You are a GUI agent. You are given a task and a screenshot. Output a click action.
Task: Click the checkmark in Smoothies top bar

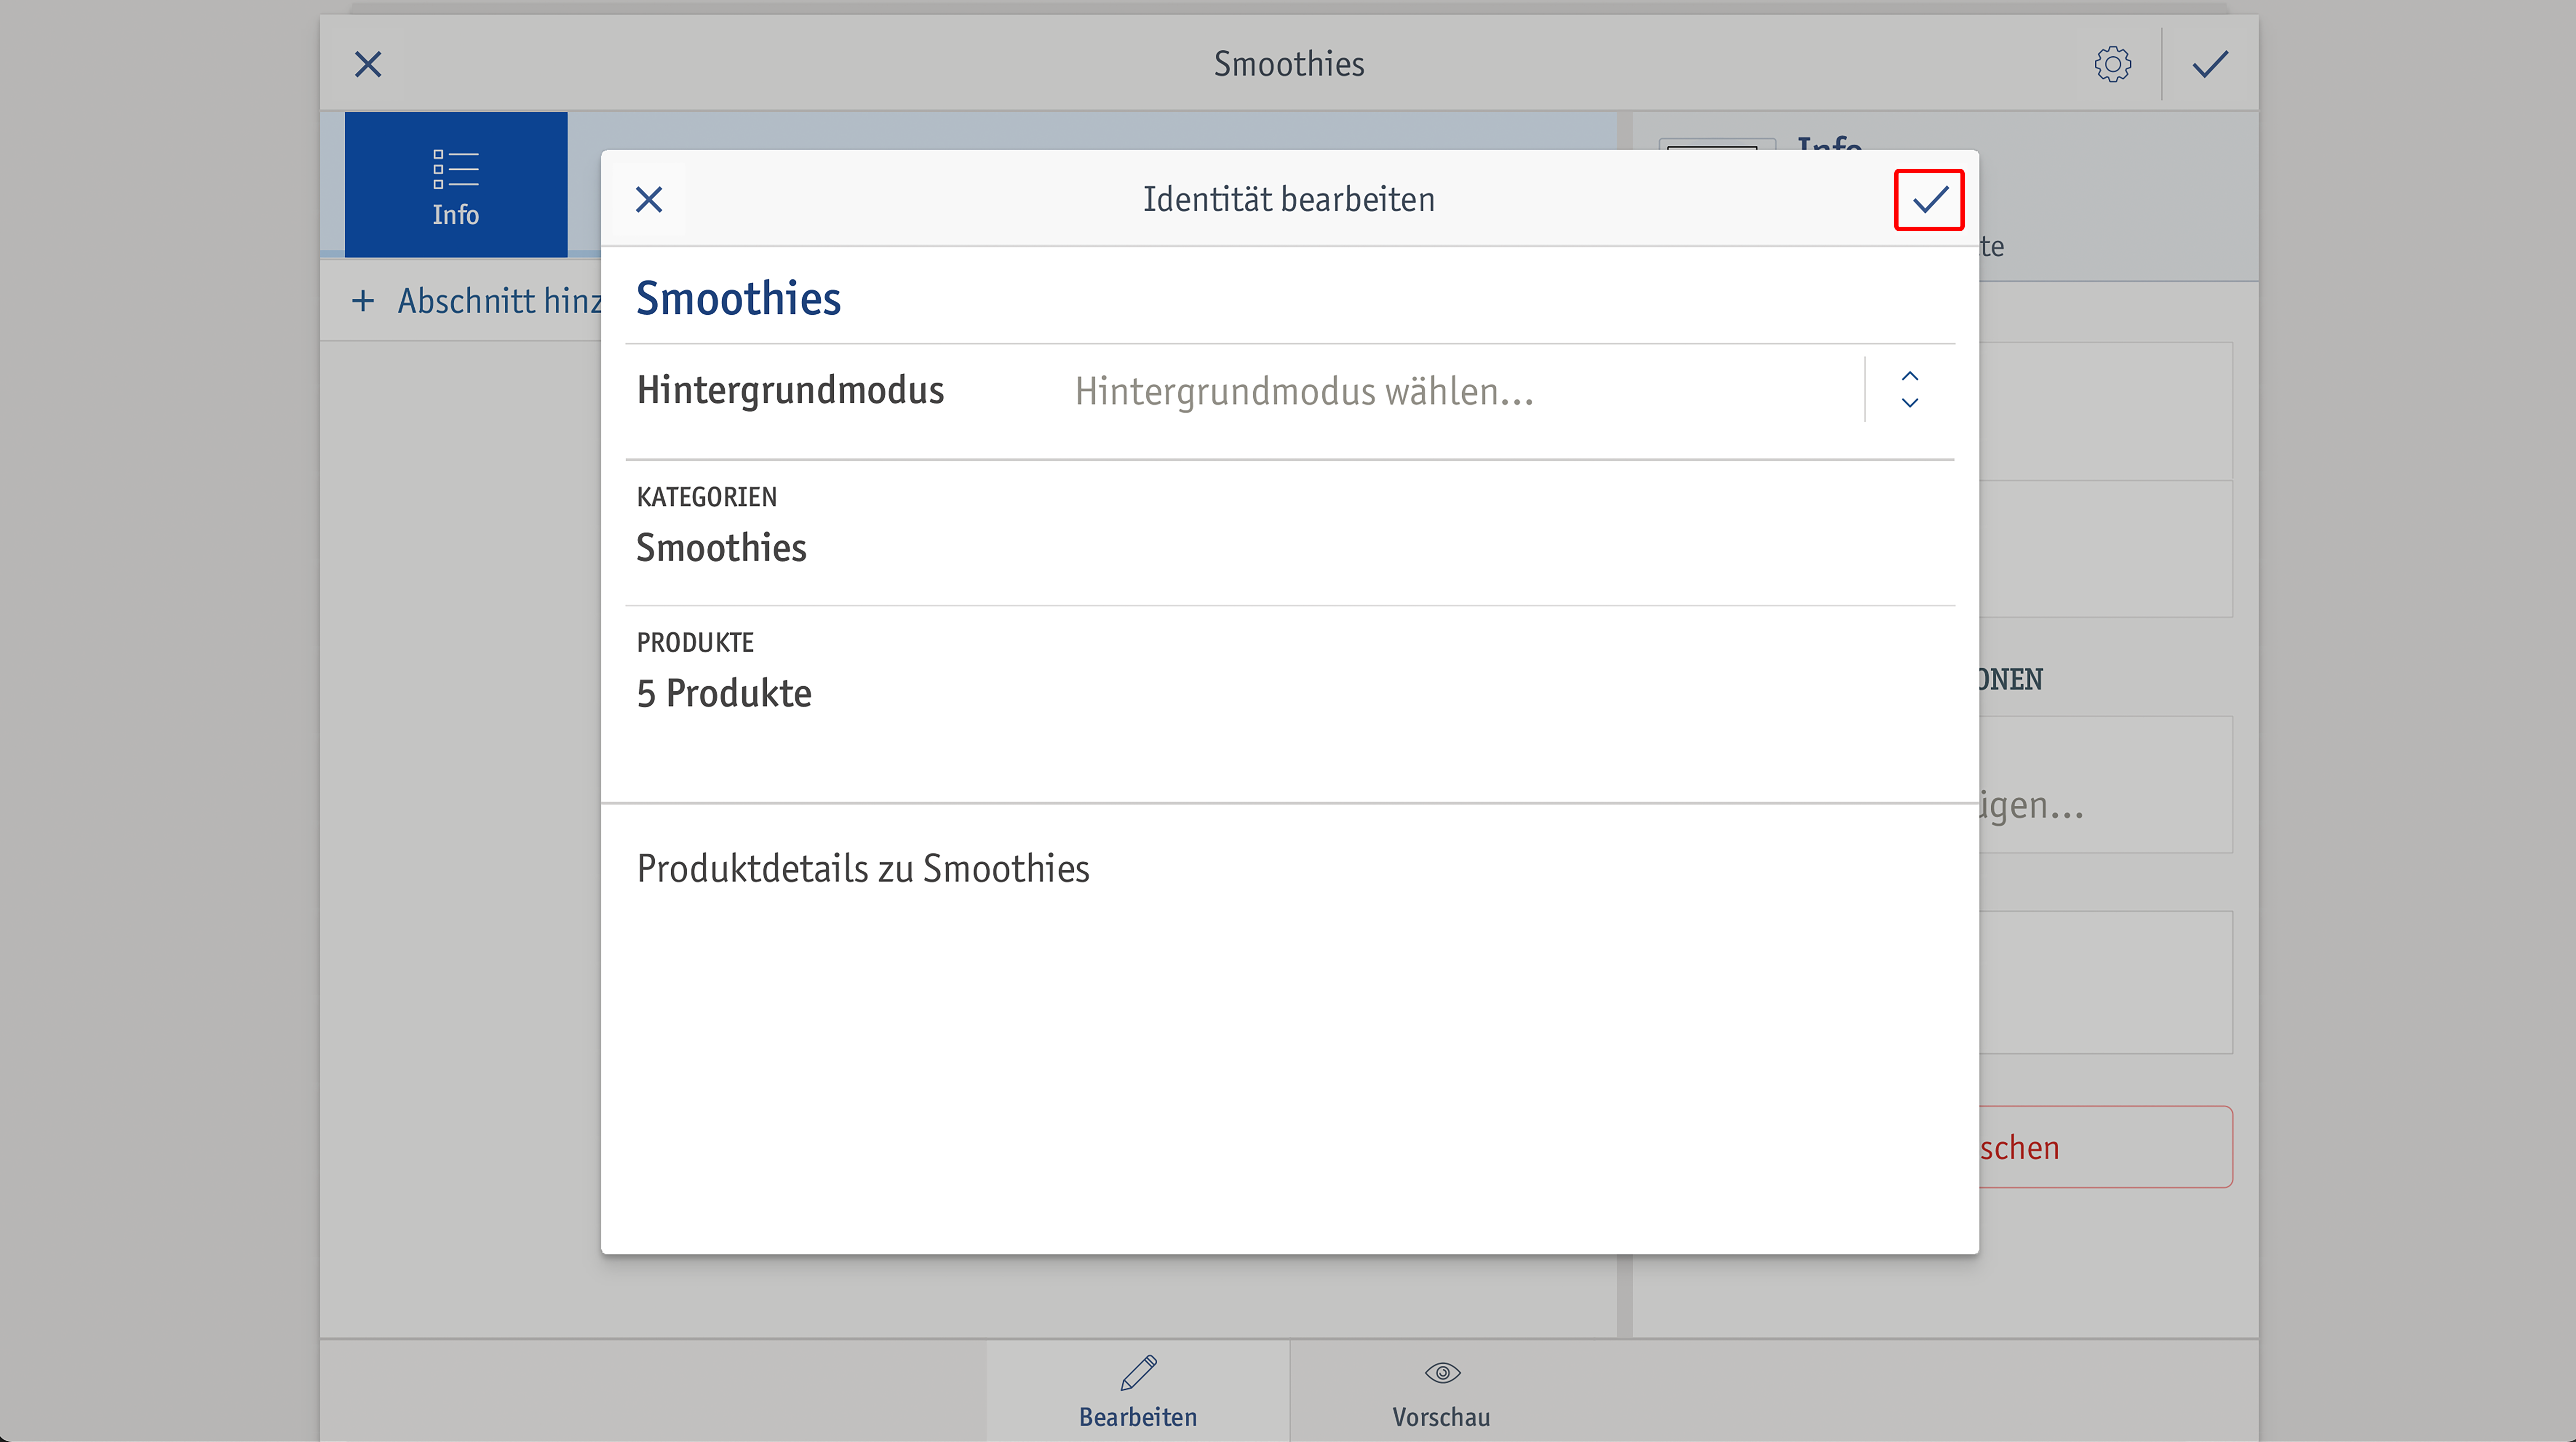pyautogui.click(x=2210, y=64)
